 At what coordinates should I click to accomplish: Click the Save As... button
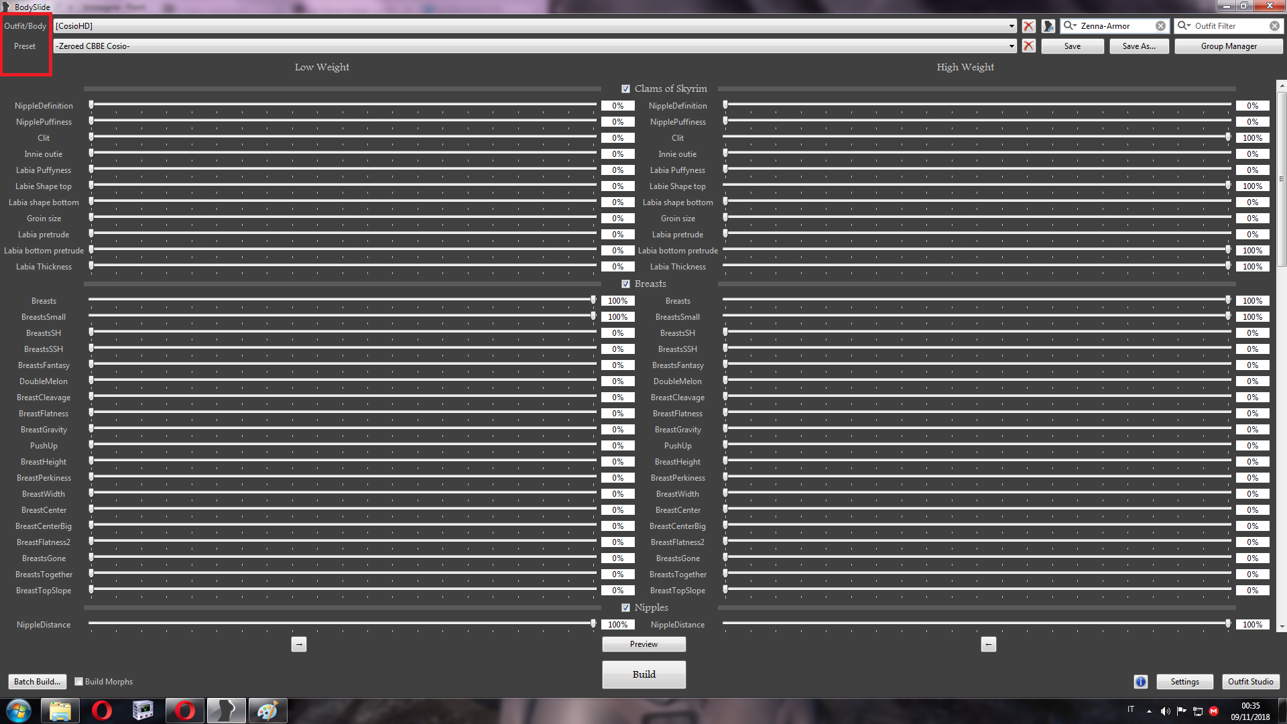pos(1139,46)
